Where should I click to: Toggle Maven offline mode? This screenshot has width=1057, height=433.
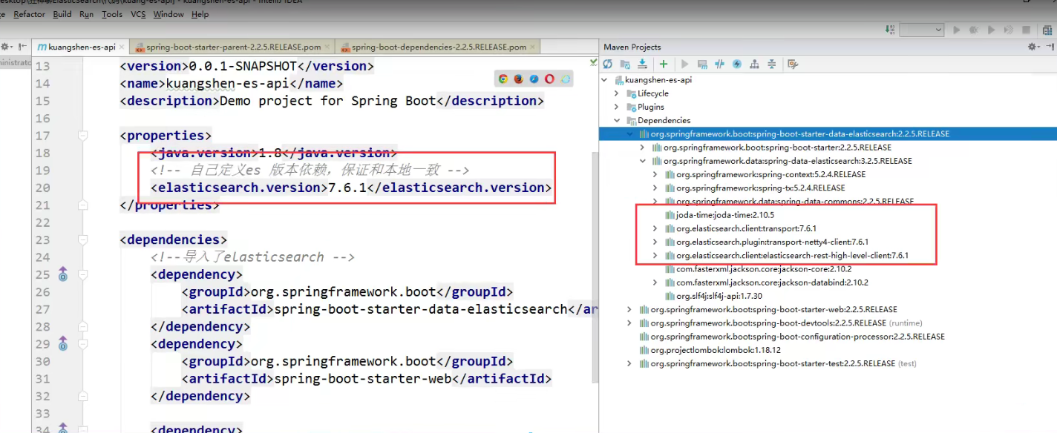(719, 65)
